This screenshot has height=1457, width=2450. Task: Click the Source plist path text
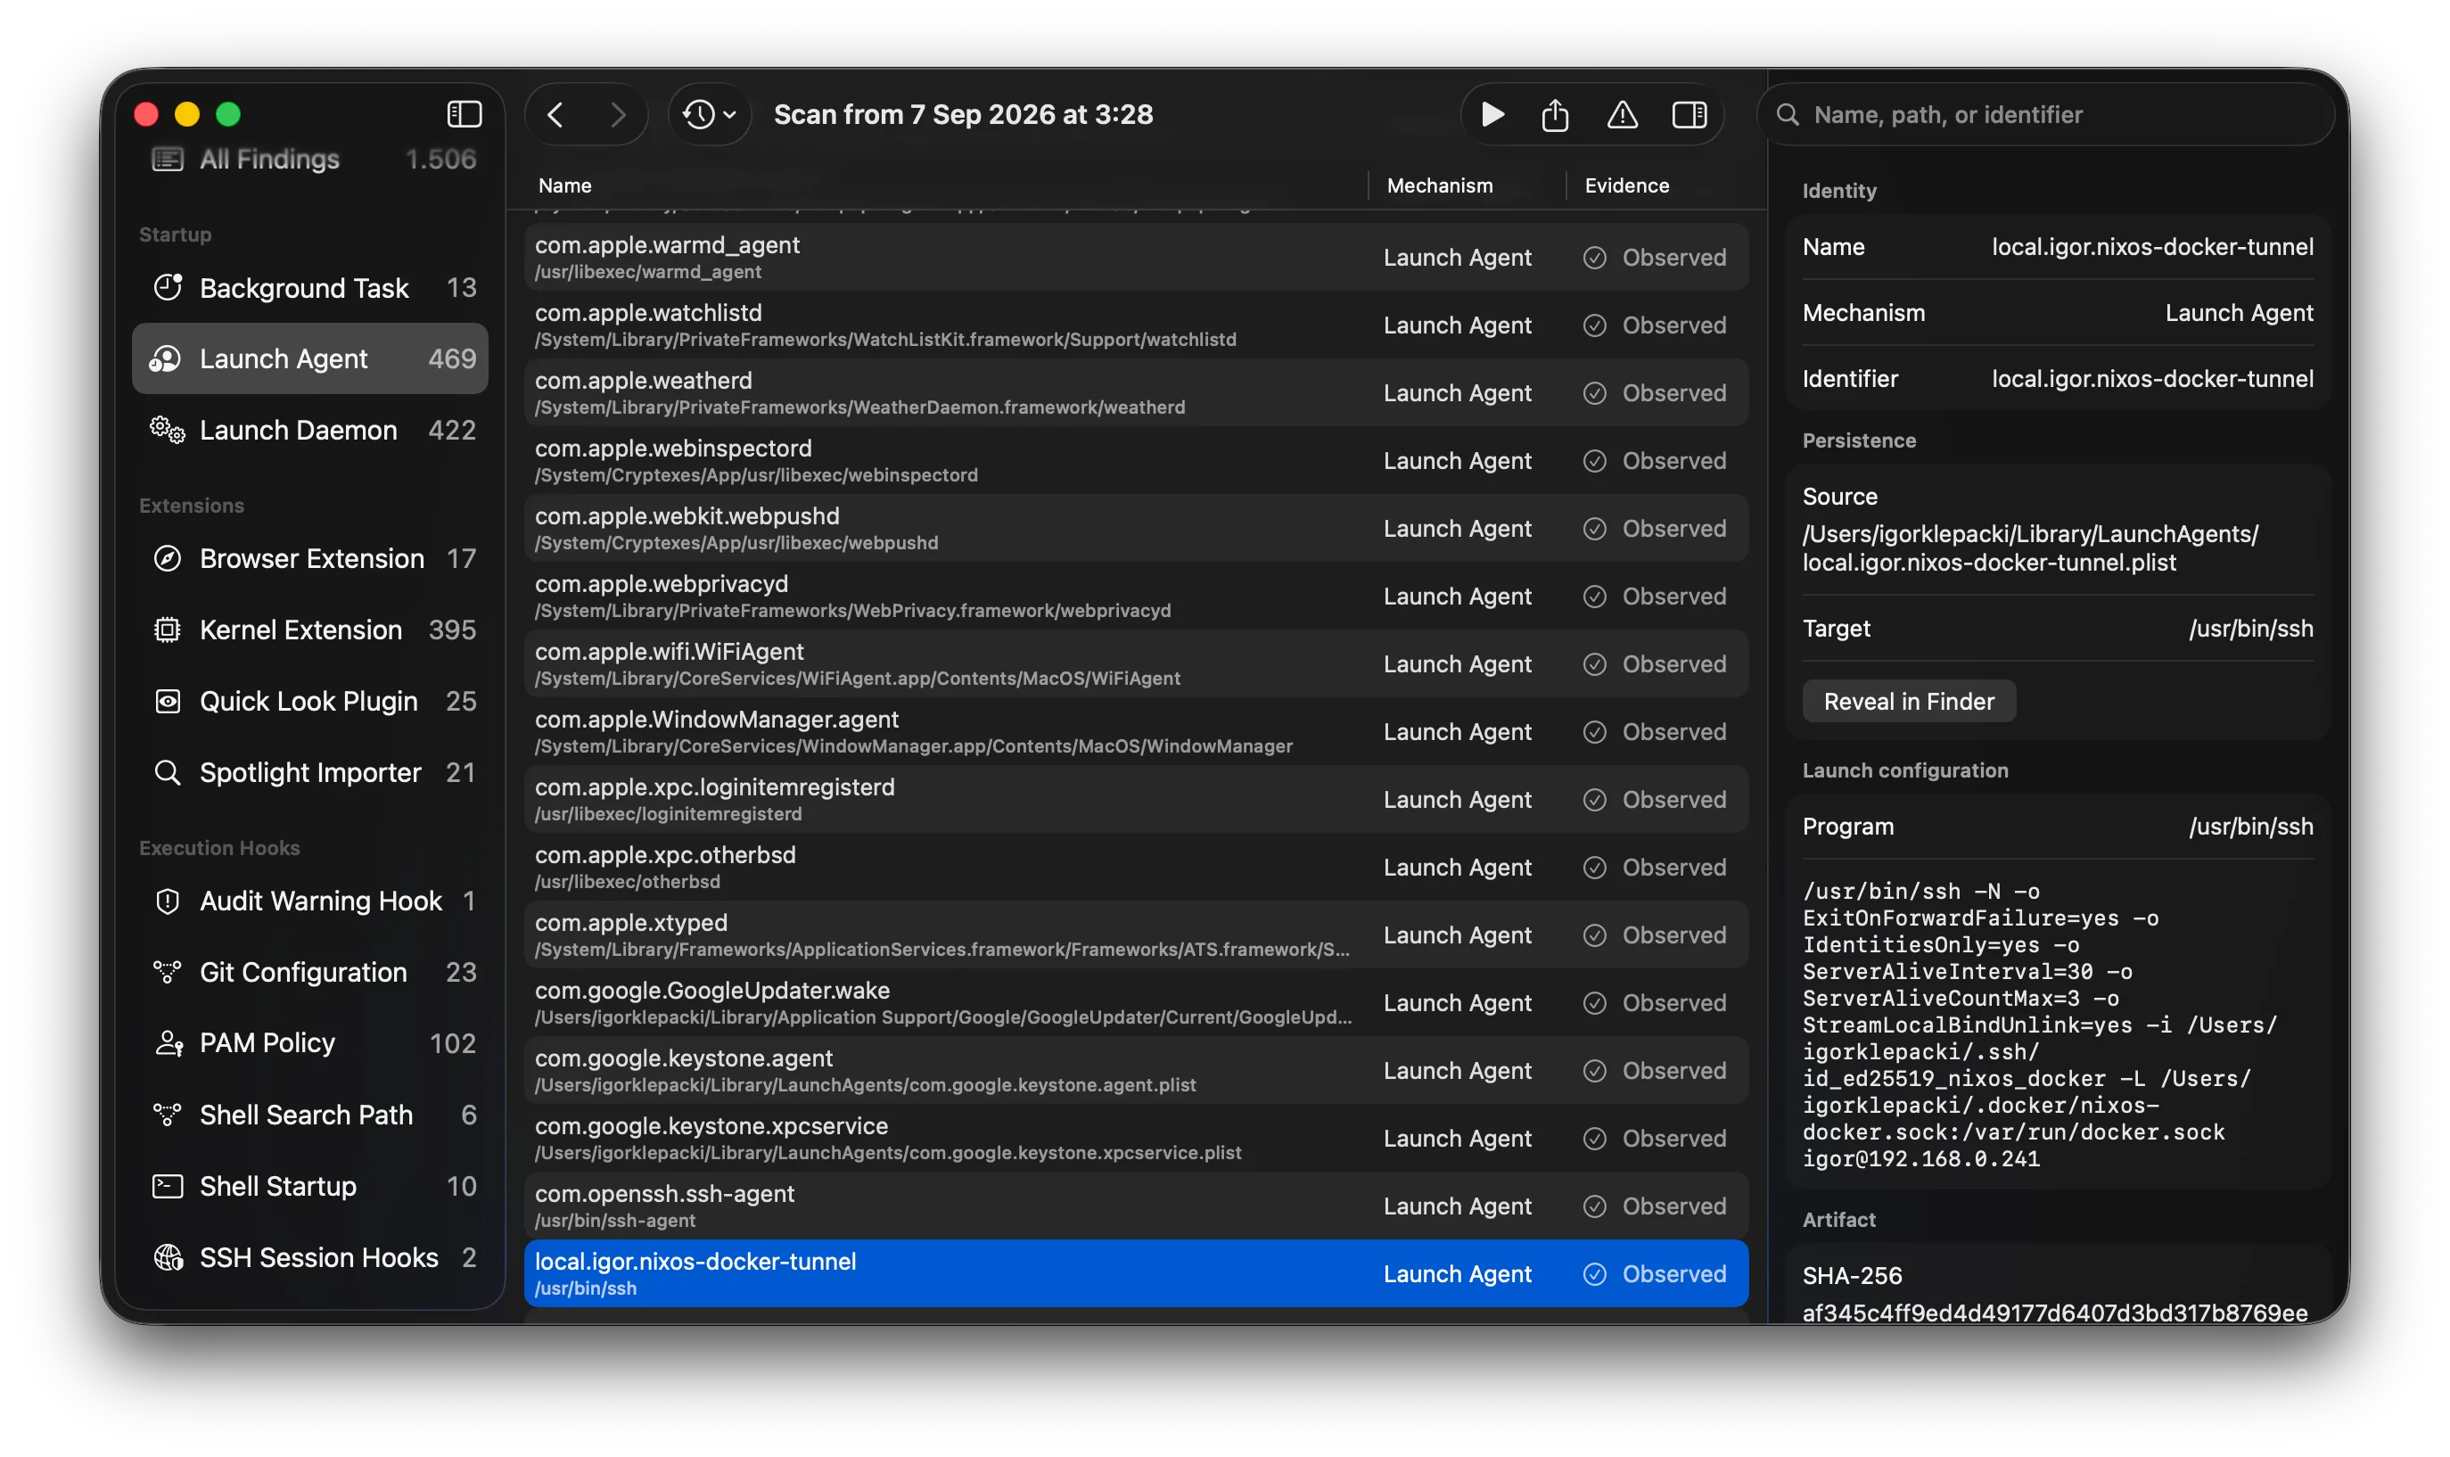[x=2030, y=547]
